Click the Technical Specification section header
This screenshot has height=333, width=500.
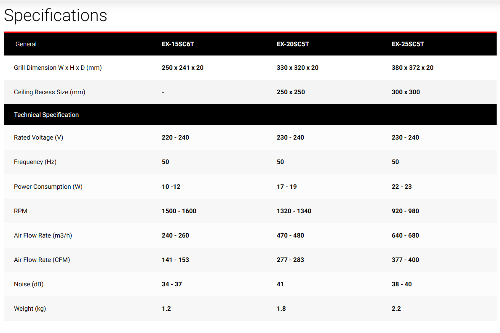tap(46, 115)
